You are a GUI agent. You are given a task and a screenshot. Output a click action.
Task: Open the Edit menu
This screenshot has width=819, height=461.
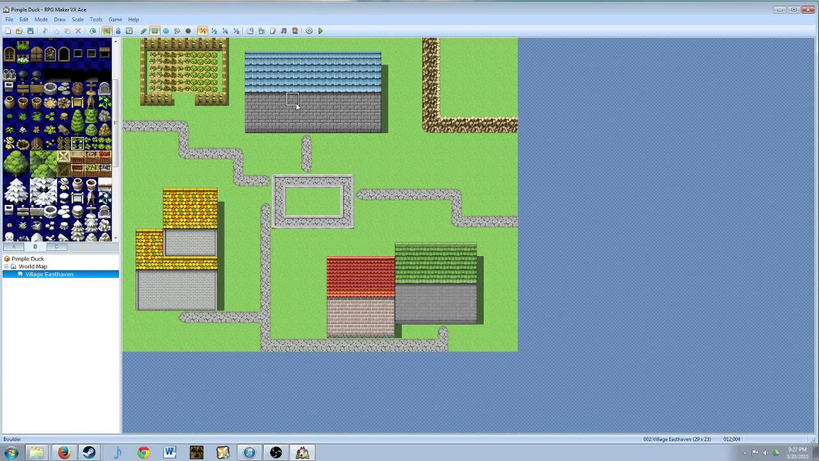pyautogui.click(x=24, y=19)
